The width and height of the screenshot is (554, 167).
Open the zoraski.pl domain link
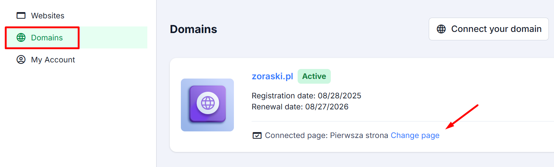click(x=272, y=76)
